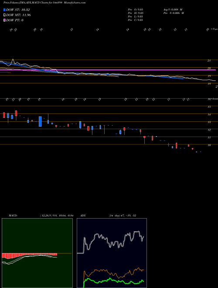The width and height of the screenshot is (218, 288).
Task: Click the price axis label 19
Action: pyautogui.click(x=209, y=76)
